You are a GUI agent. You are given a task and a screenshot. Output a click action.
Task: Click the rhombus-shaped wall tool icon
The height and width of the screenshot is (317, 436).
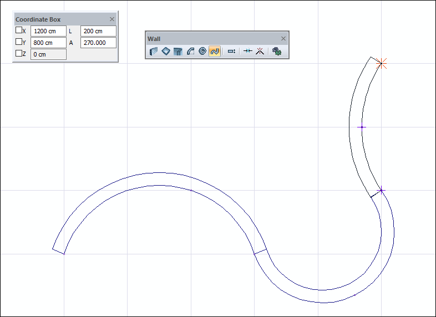(166, 52)
